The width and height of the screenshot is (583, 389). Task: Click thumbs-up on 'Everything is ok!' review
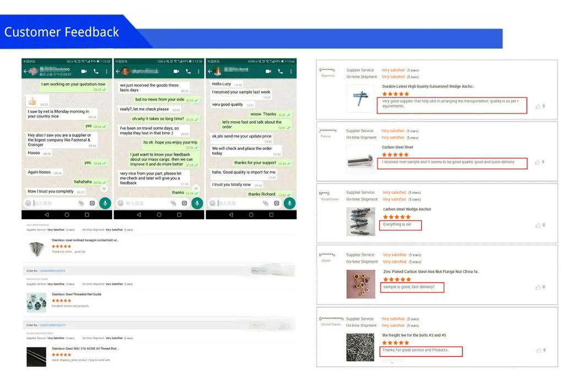click(538, 225)
